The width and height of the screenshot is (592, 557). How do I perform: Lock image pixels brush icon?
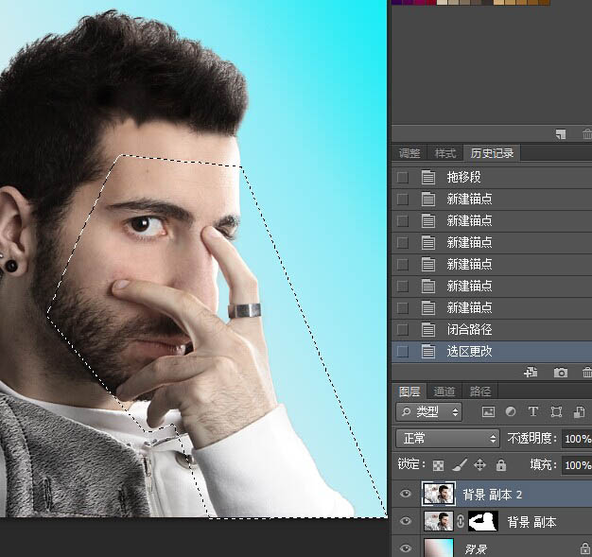(459, 465)
